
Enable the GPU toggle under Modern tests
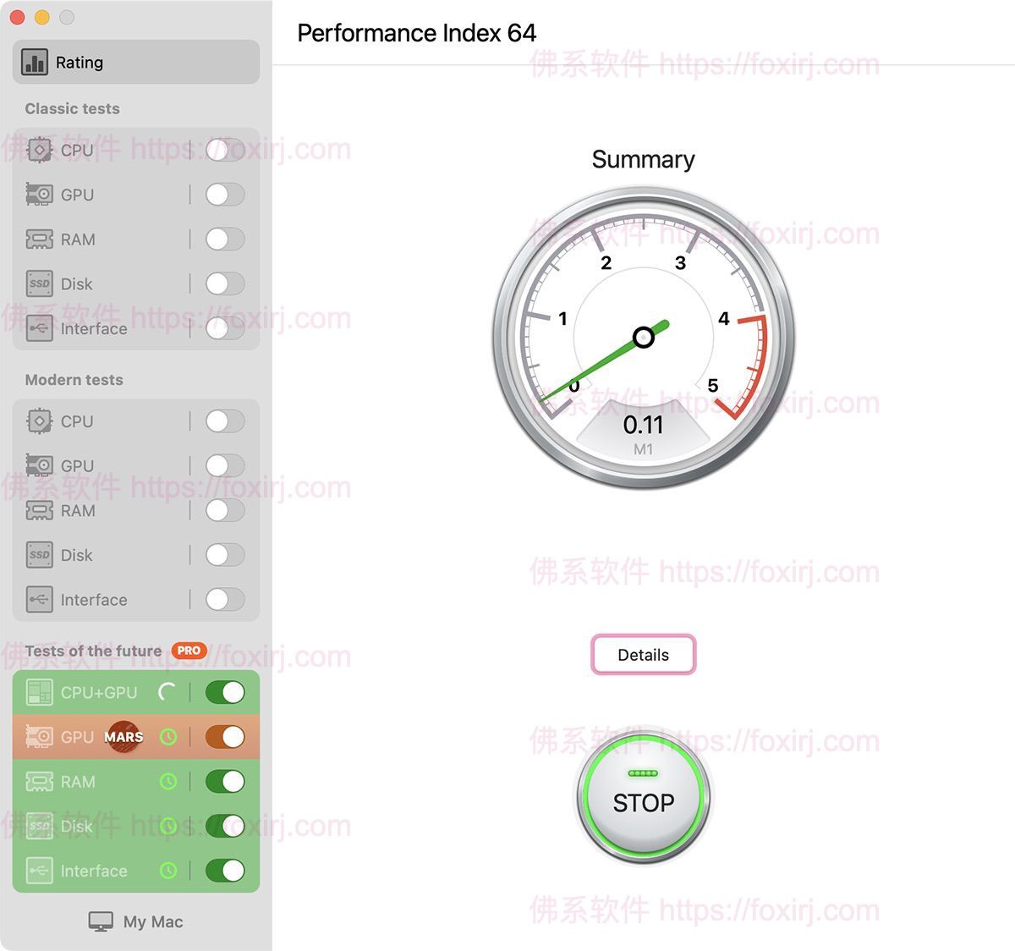point(224,465)
